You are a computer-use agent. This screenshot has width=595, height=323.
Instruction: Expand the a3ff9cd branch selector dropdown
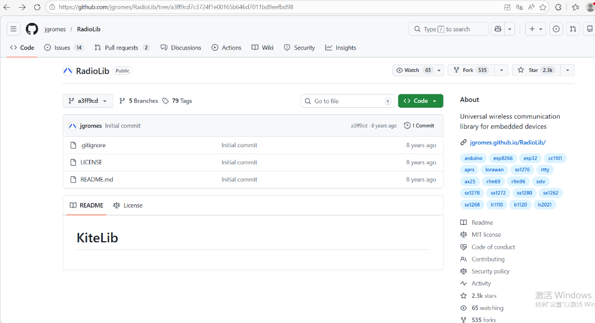(88, 101)
